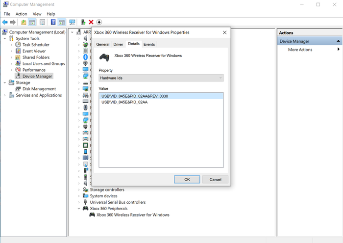
Task: Click Scan for hardware changes monitor icon
Action: tap(72, 22)
